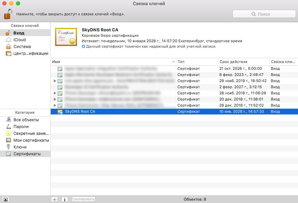This screenshot has width=298, height=203.
Task: Show the Ключи category
Action: click(x=25, y=147)
